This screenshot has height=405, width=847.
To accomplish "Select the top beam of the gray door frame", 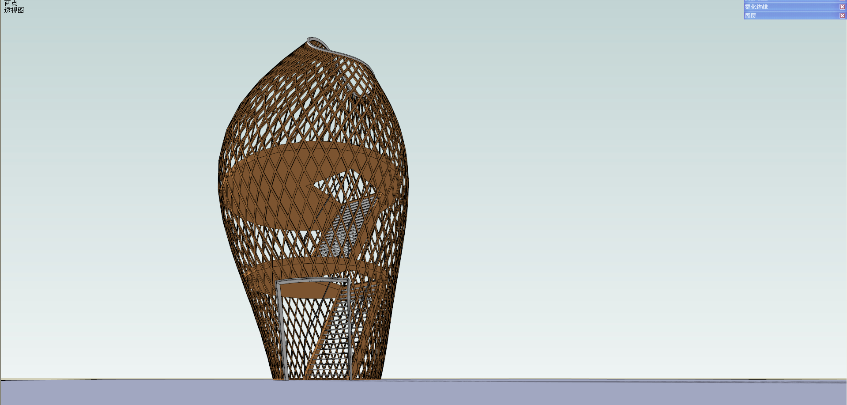I will (x=312, y=281).
